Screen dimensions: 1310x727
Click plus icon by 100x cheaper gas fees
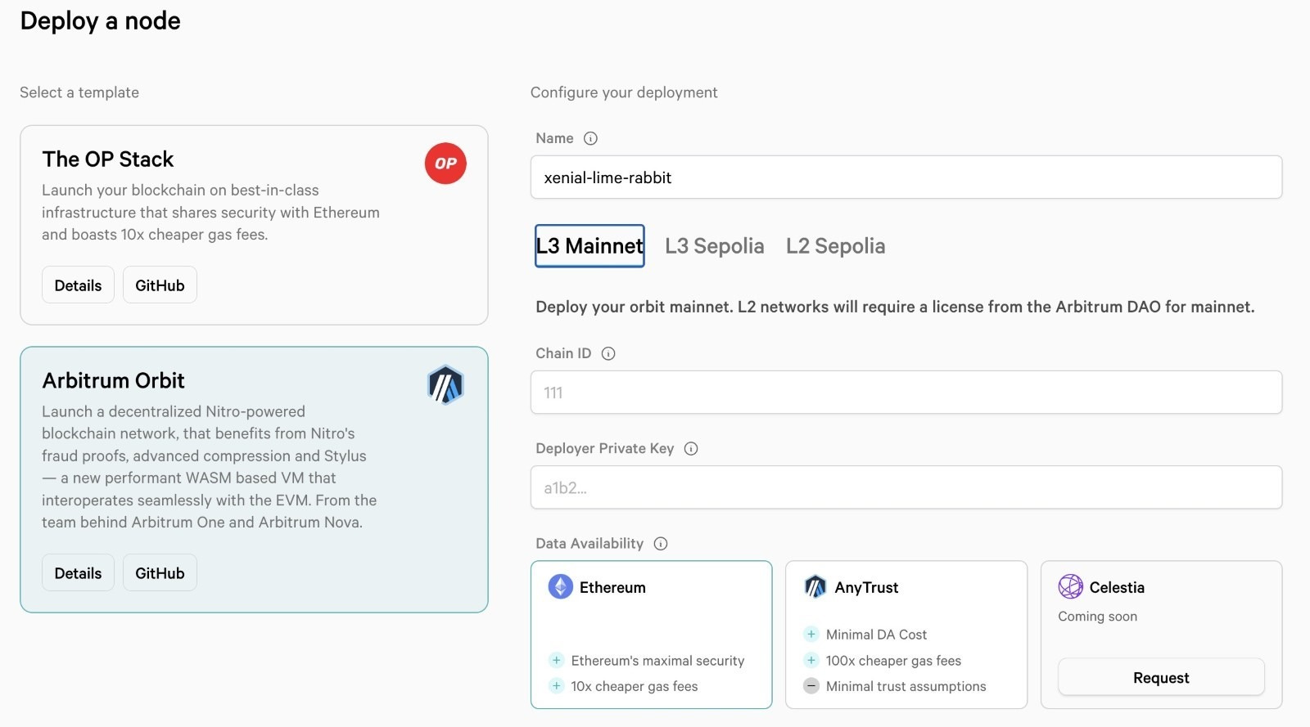(811, 661)
